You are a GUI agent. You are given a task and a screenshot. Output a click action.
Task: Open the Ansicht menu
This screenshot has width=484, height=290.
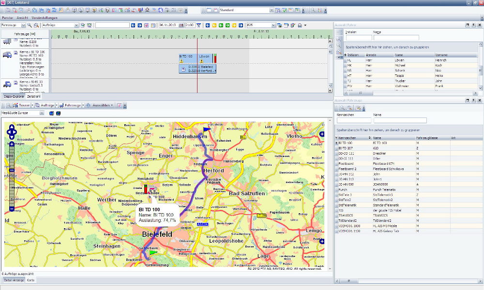point(22,18)
